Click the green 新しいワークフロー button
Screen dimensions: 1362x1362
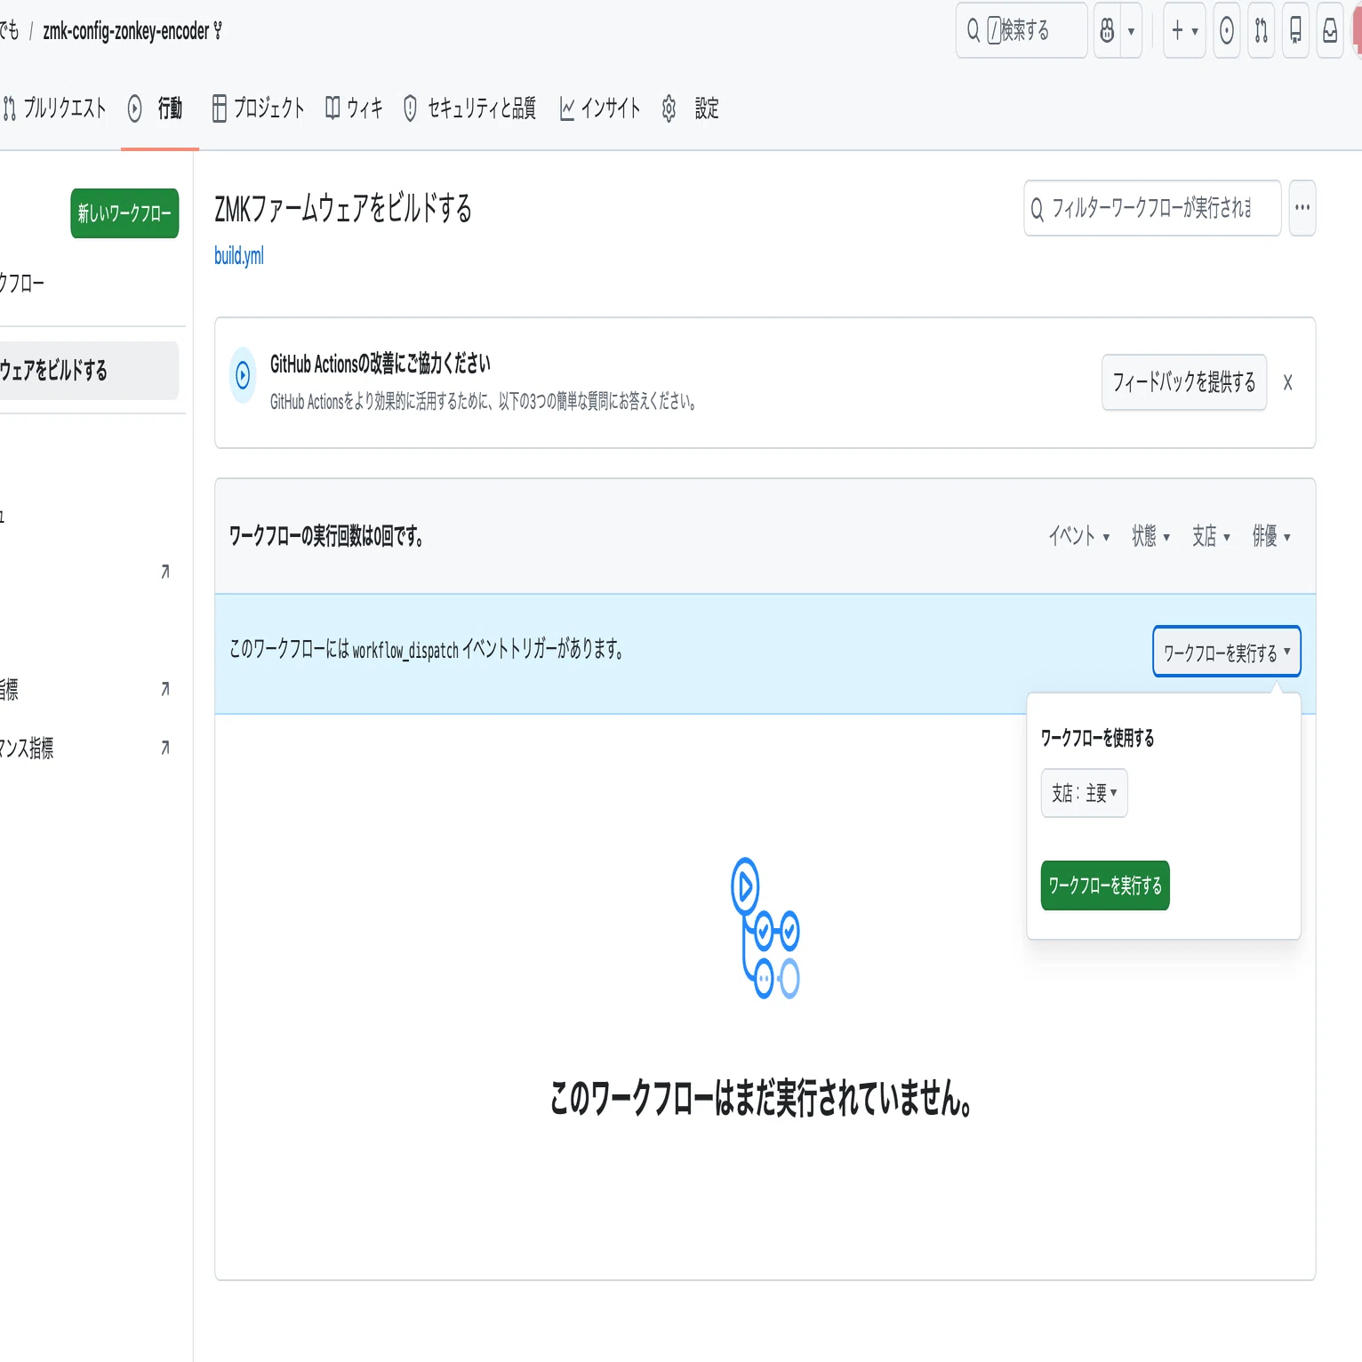point(124,213)
